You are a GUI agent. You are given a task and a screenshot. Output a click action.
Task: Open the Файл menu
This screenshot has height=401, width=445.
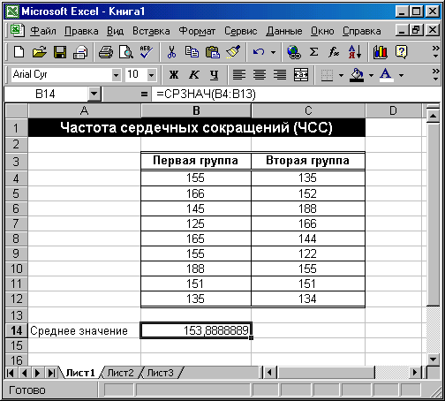click(43, 31)
